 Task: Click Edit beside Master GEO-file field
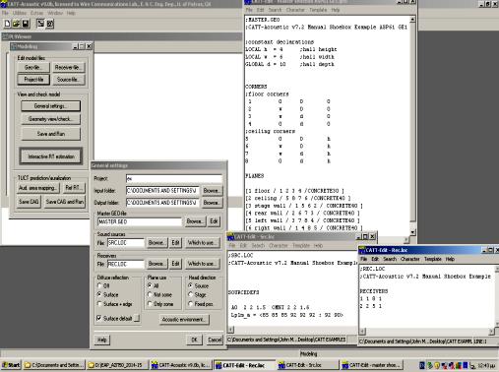(x=214, y=221)
